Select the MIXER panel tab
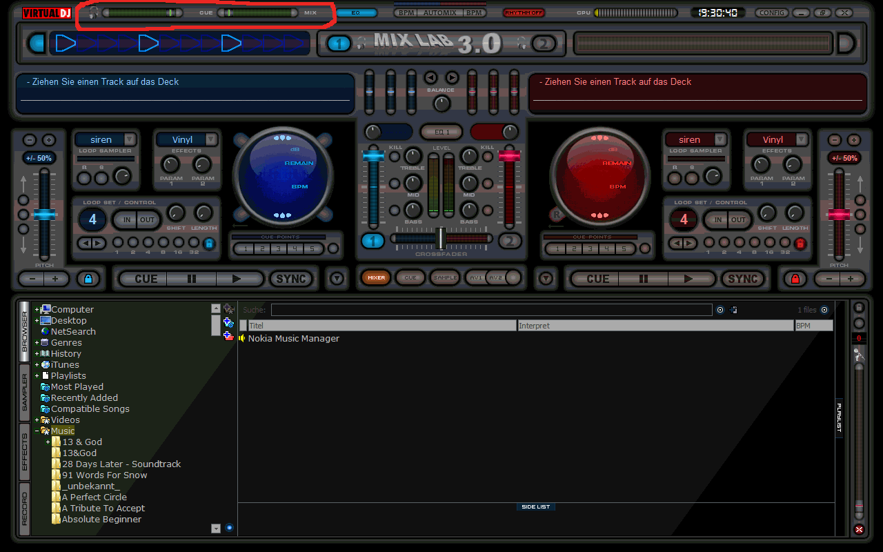The image size is (883, 552). 376,277
